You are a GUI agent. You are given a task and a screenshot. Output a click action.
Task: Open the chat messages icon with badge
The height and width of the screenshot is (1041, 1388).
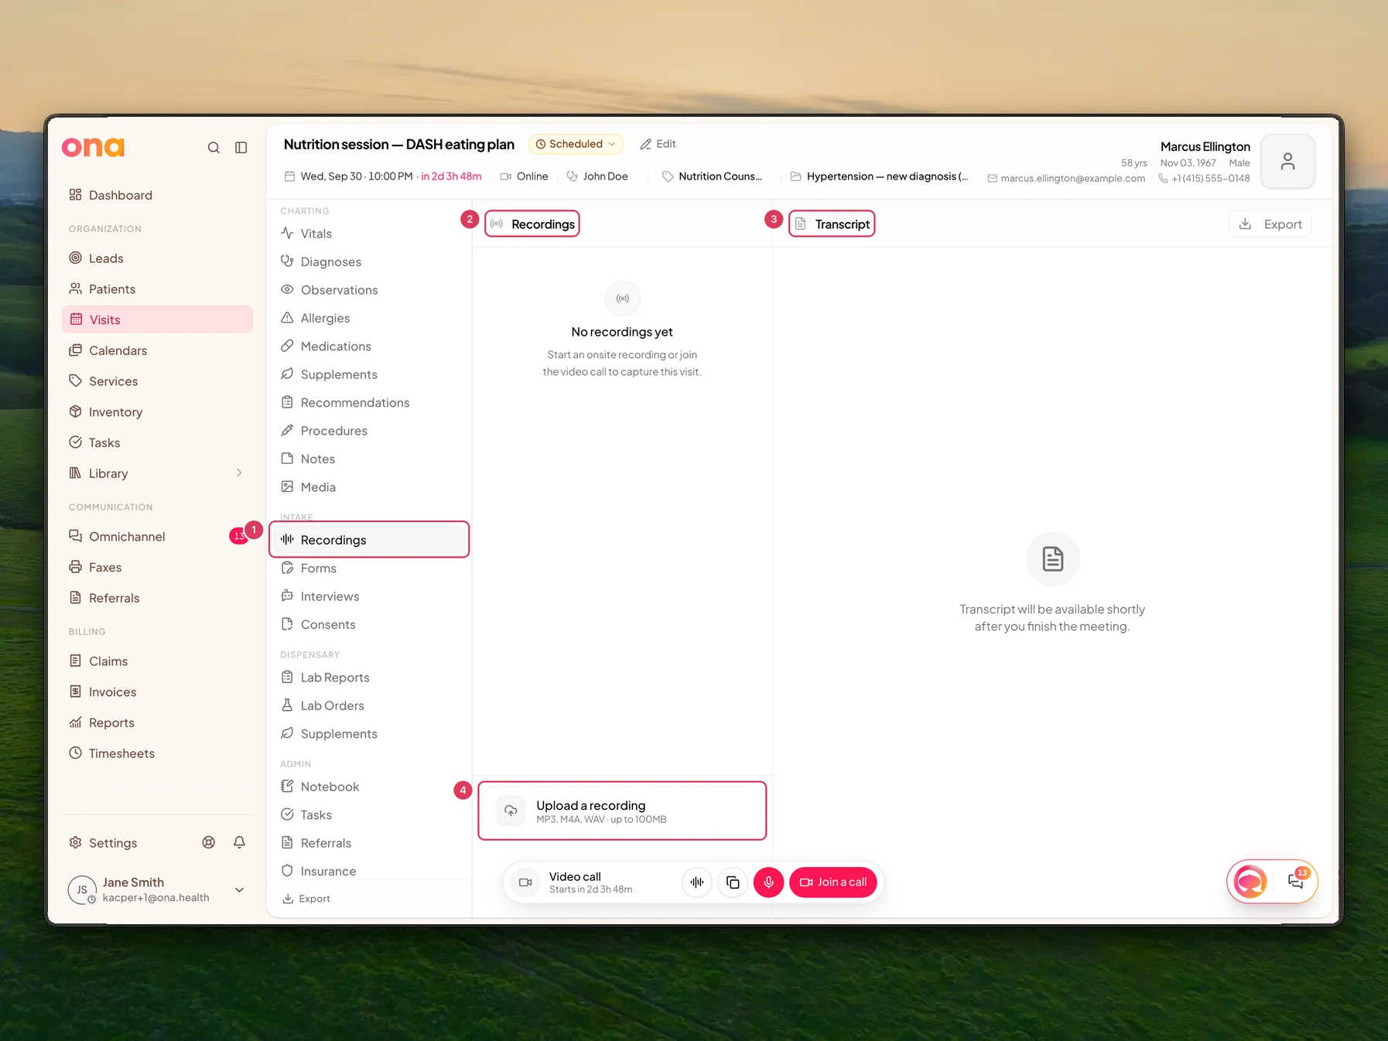pos(1296,881)
